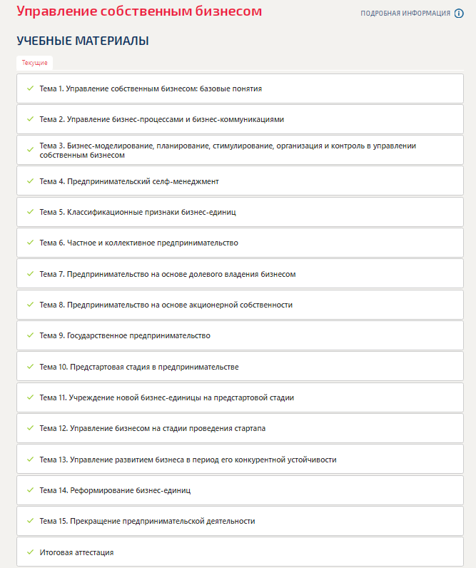Click the checkmark icon beside Тема 9
Screen dimensions: 476x568
[31, 335]
